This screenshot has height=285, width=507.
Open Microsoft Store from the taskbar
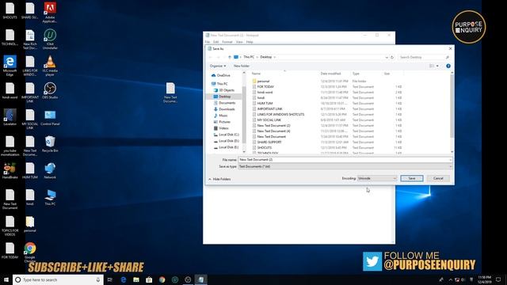coord(149,279)
